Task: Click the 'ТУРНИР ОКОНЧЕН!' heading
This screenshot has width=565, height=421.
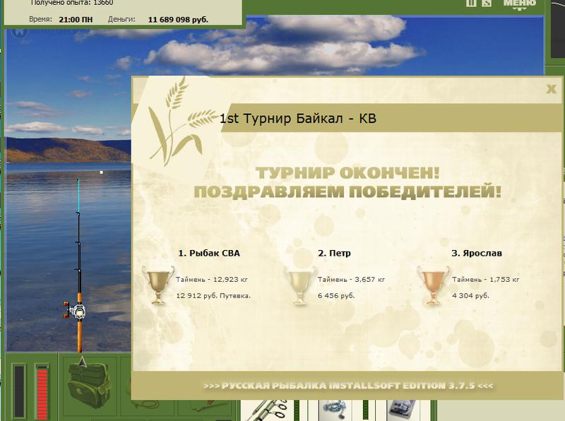Action: click(347, 173)
